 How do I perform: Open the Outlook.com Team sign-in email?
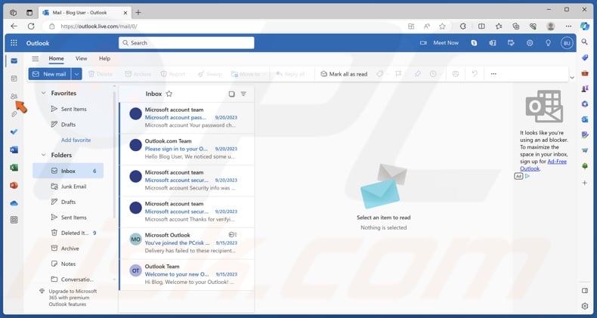point(187,149)
